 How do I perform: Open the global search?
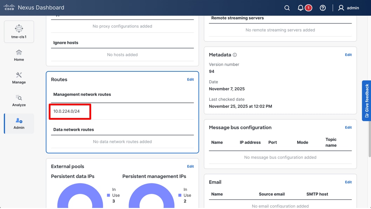[x=287, y=7]
